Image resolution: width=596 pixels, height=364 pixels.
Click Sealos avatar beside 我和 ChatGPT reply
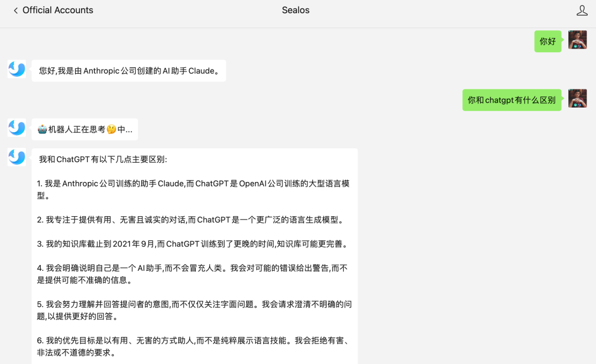coord(17,157)
